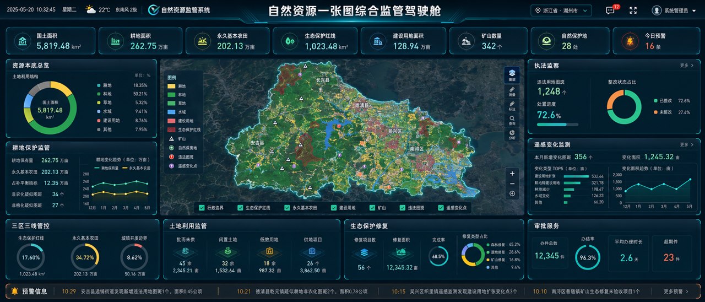Click the 耕地 yellow legend swatch on map
The image size is (705, 302).
pyautogui.click(x=171, y=87)
